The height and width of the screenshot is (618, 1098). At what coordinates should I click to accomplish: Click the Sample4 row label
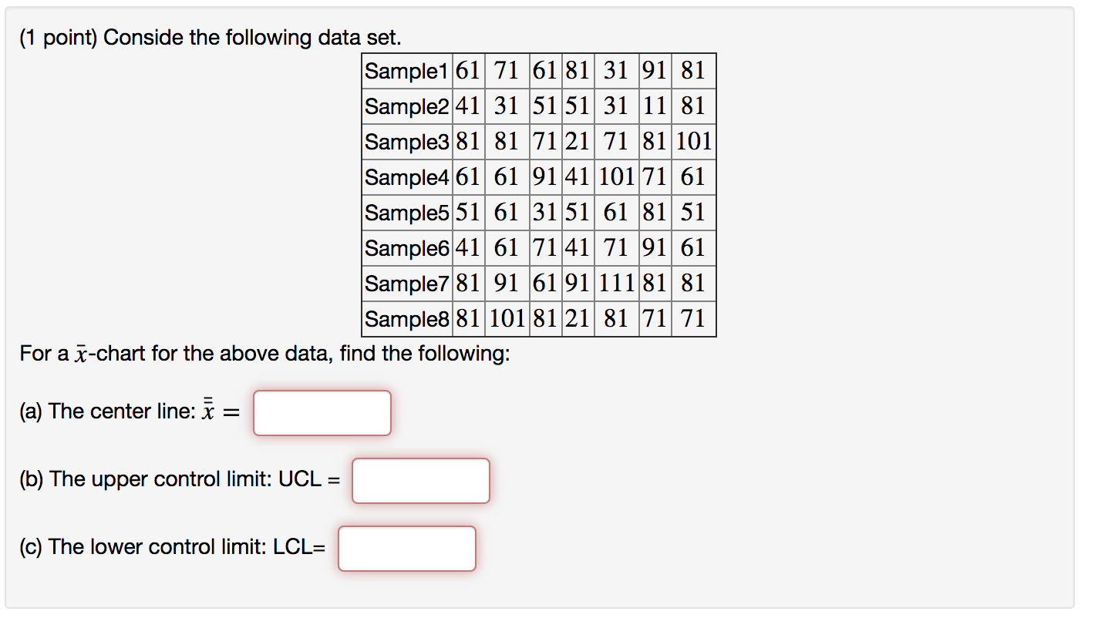coord(406,177)
